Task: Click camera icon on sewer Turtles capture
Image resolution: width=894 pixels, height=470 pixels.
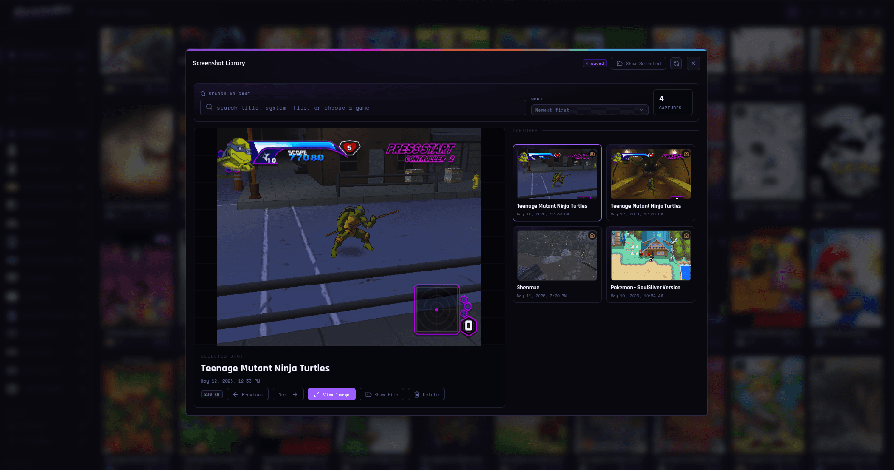Action: 686,154
